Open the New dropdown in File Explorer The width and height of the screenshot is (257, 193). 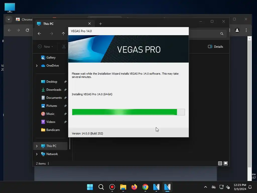pyautogui.click(x=46, y=46)
